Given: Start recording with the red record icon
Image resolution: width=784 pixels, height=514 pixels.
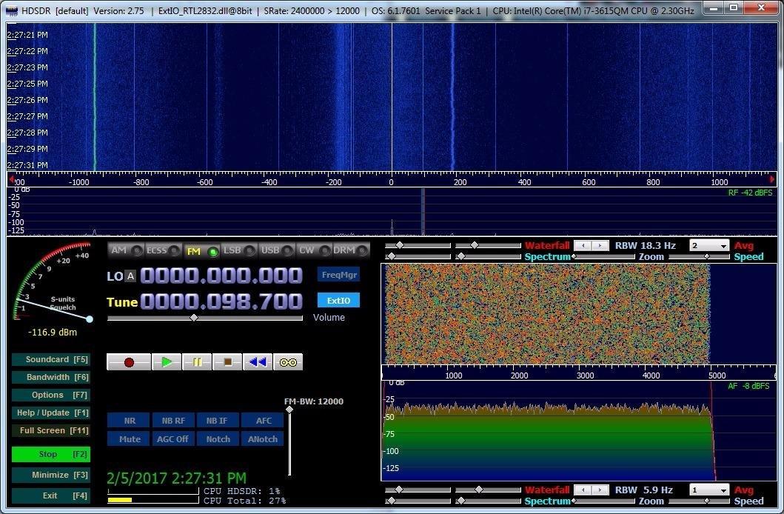Looking at the screenshot, I should (127, 361).
